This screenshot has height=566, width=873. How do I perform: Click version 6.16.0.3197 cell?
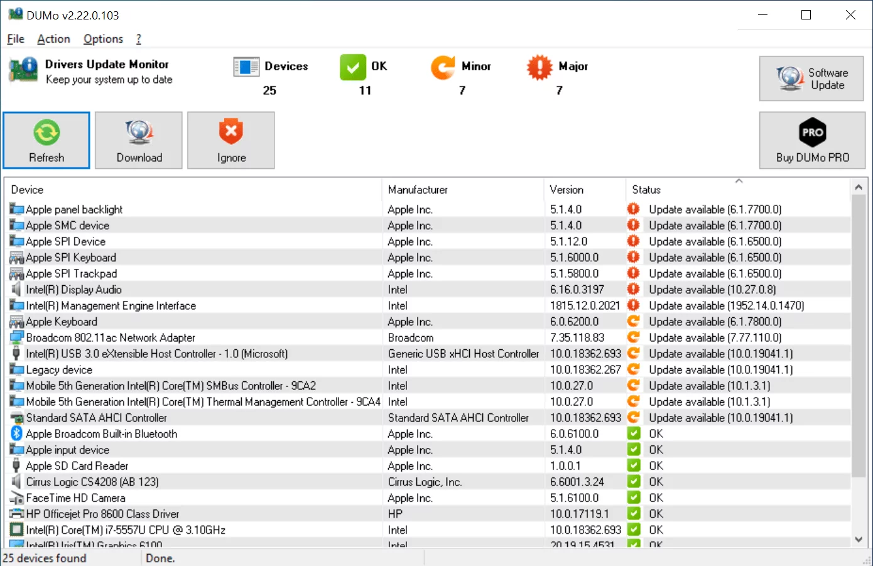pyautogui.click(x=577, y=290)
